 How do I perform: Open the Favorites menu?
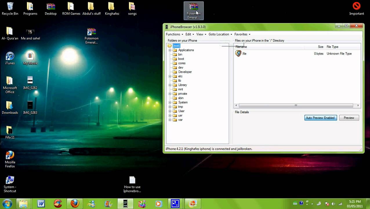coord(242,34)
